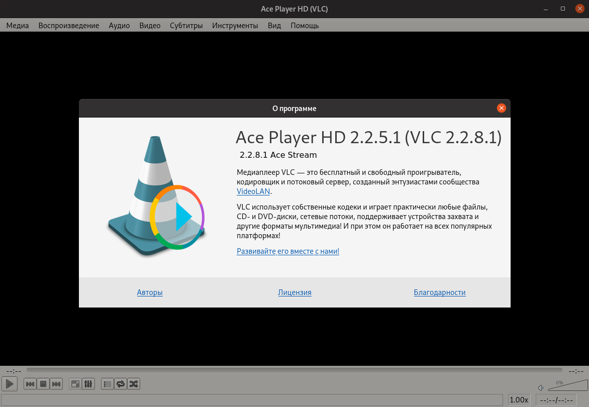Show the Авторы page

tap(150, 292)
